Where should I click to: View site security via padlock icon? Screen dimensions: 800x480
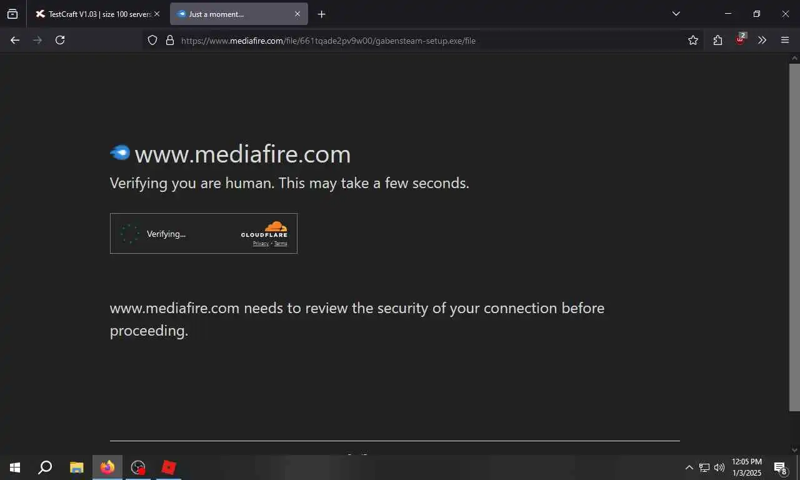pyautogui.click(x=169, y=40)
